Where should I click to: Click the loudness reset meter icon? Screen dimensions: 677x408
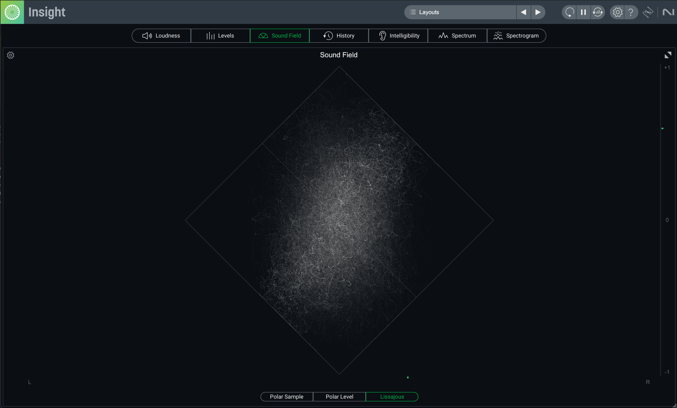[598, 12]
